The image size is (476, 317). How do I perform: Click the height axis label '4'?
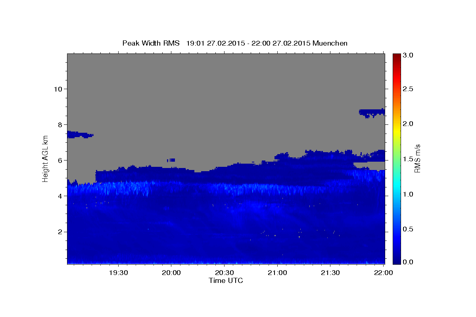click(59, 196)
